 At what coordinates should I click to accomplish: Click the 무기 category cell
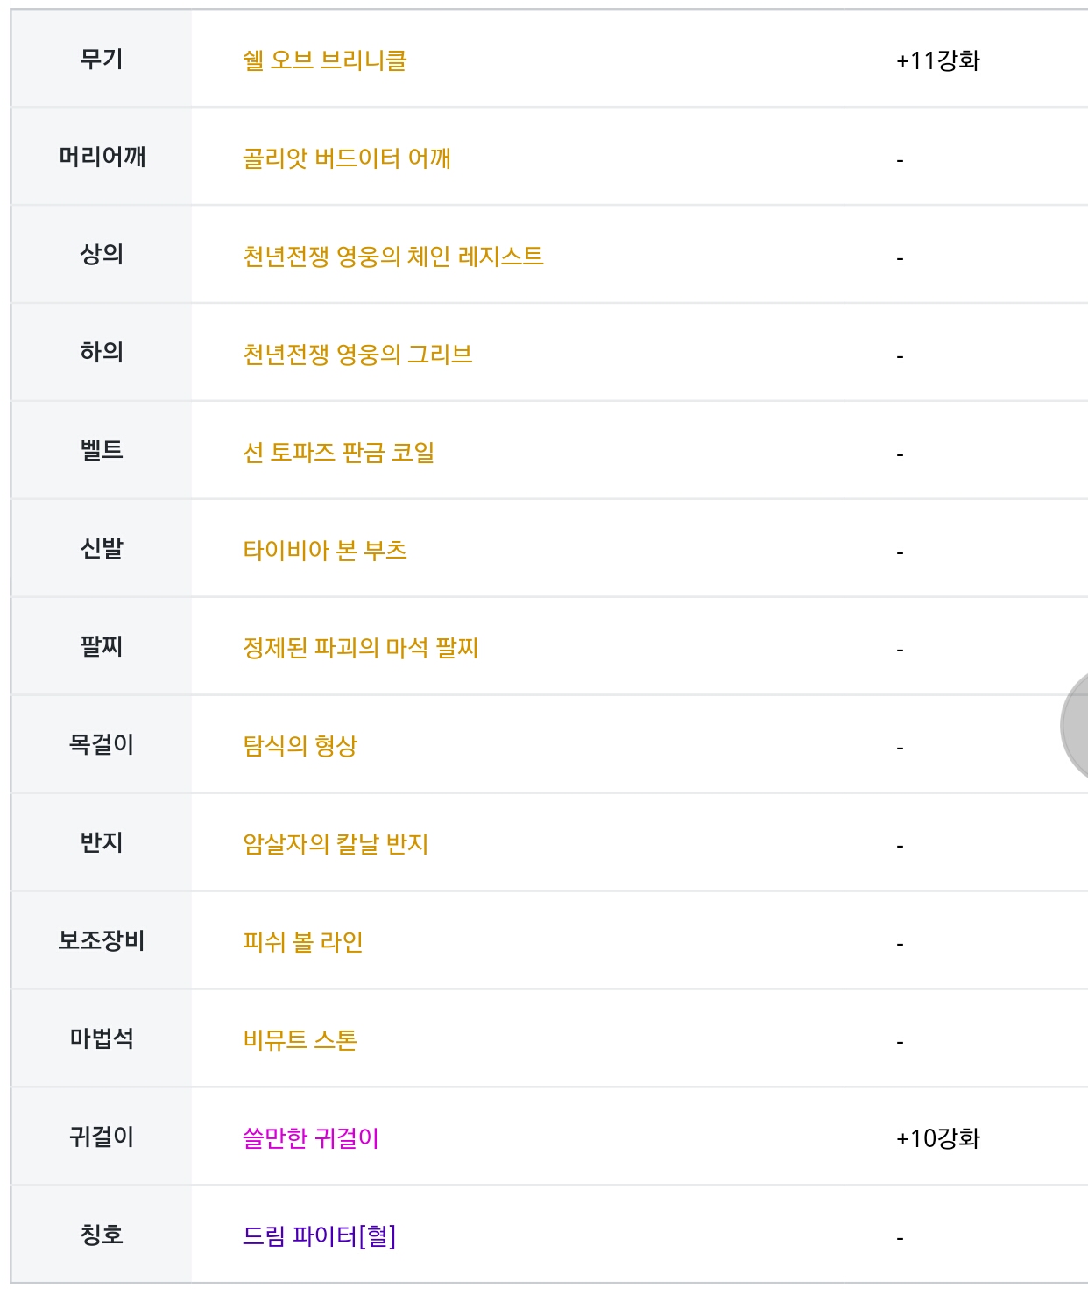tap(102, 59)
